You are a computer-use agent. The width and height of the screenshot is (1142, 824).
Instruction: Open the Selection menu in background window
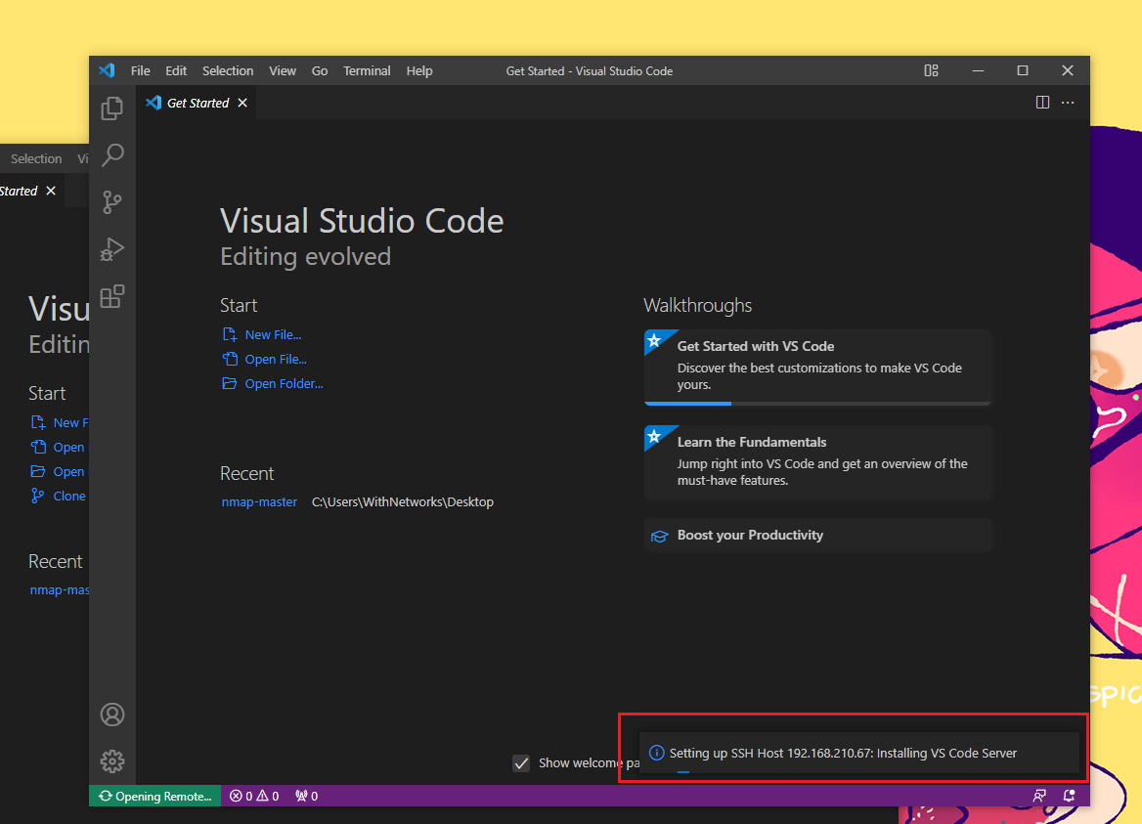click(36, 158)
